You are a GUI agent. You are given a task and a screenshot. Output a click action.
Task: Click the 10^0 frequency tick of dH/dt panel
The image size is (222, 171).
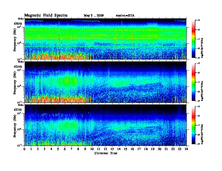(19, 43)
